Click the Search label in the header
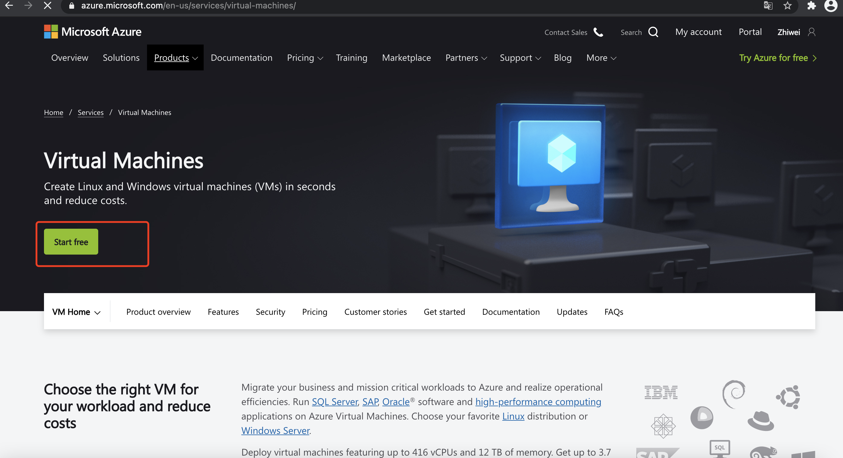 tap(631, 32)
